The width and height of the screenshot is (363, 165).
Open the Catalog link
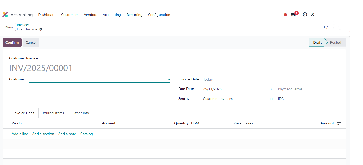pyautogui.click(x=86, y=134)
